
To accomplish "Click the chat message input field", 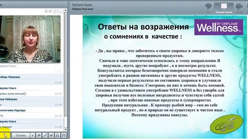I will [5, 136].
